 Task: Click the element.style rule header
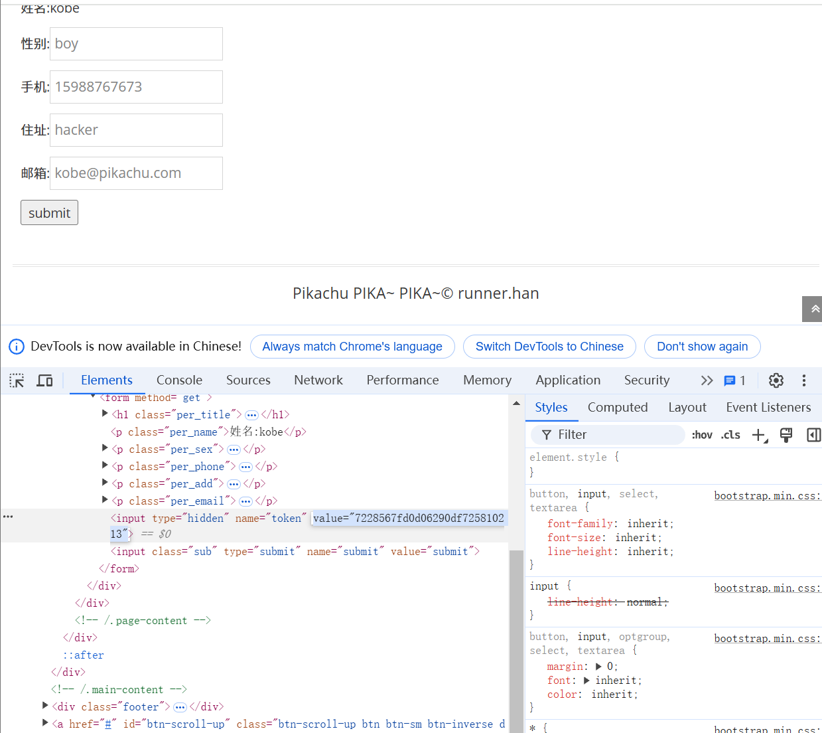(x=574, y=457)
